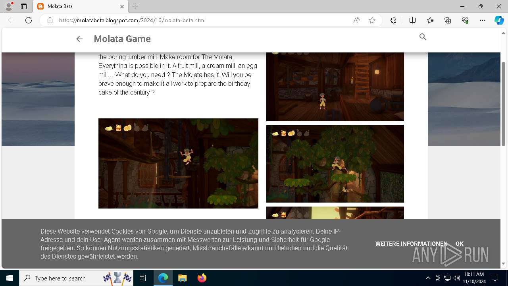Open the browser profile avatar icon
508x286 pixels.
coord(9,6)
